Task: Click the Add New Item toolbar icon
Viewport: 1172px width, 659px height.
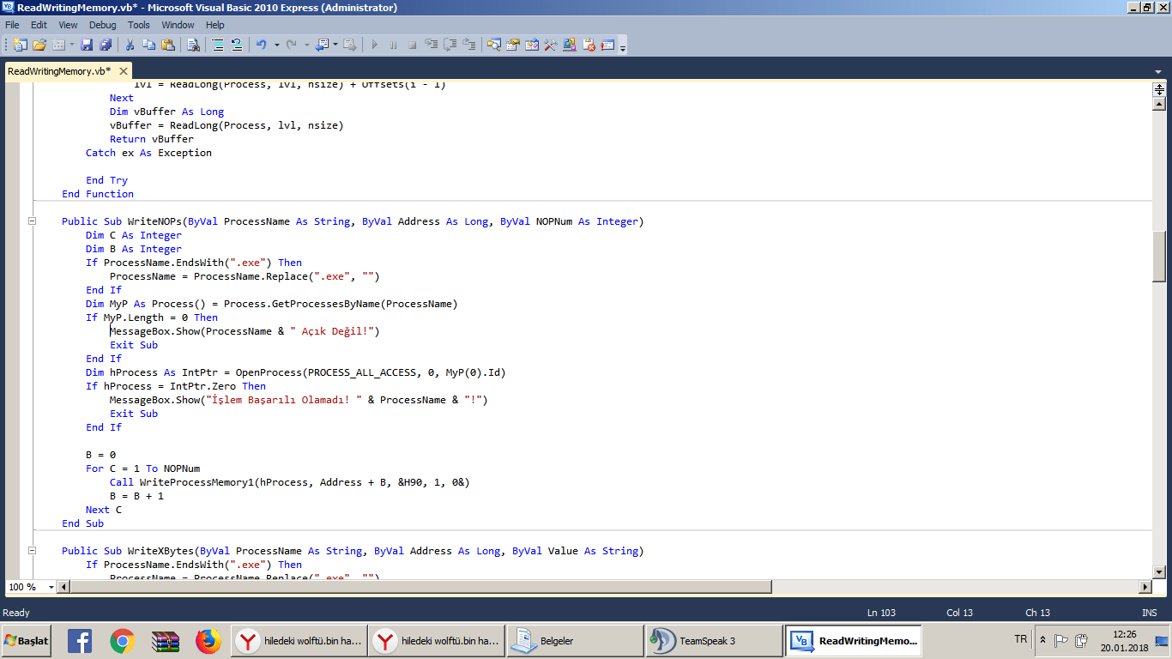Action: (59, 45)
